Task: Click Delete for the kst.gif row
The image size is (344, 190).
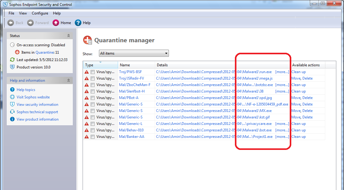Action: point(308,117)
